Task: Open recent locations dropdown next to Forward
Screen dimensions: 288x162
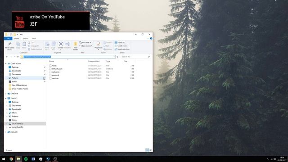Action: tap(15, 57)
